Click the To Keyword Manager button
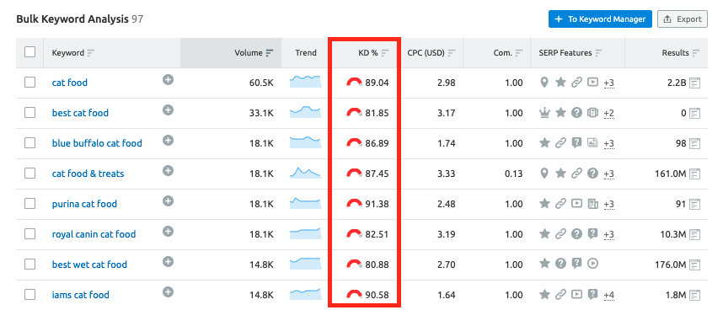This screenshot has height=310, width=723. (600, 19)
